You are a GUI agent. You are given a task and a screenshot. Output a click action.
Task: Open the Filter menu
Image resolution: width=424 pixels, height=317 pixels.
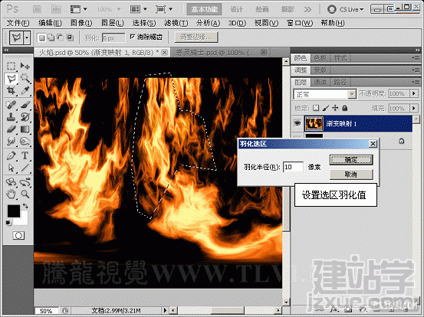176,23
